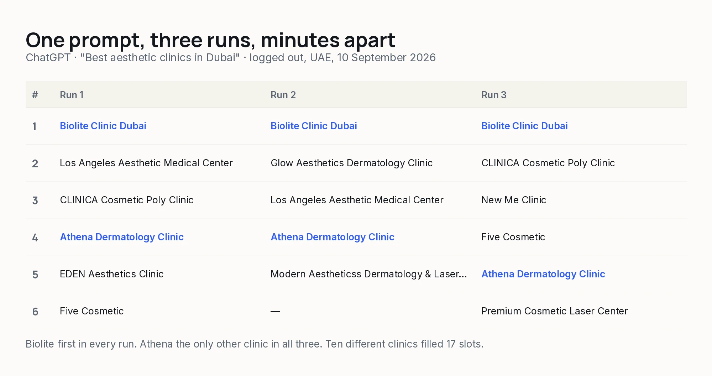Click the '#' column header
This screenshot has width=712, height=376.
click(35, 95)
